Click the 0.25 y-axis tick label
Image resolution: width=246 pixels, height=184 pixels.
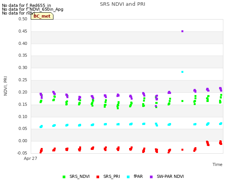tap(23, 80)
